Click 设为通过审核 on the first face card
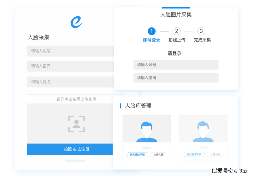Image resolution: width=253 pixels, height=176 pixels. tap(137, 155)
